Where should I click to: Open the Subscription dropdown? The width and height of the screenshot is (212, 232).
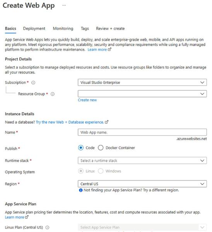coord(142,82)
